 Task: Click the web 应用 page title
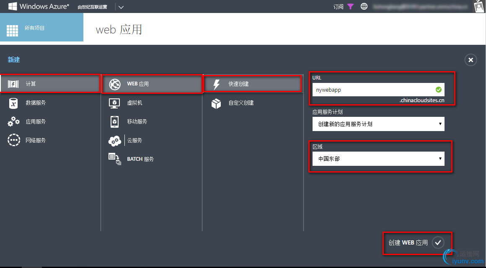pyautogui.click(x=119, y=29)
